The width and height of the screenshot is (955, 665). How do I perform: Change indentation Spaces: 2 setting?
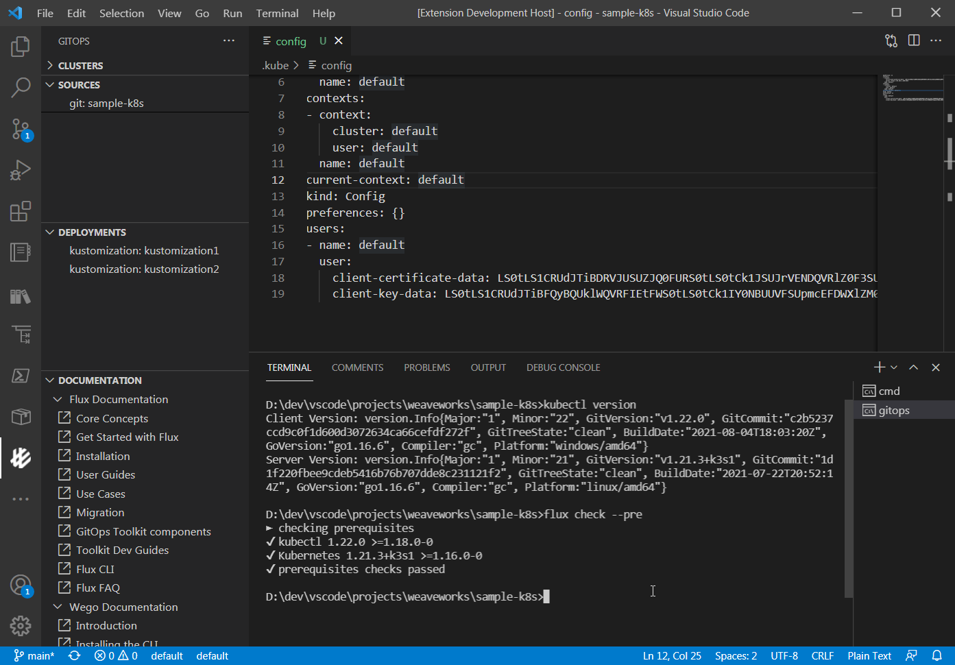(x=736, y=656)
